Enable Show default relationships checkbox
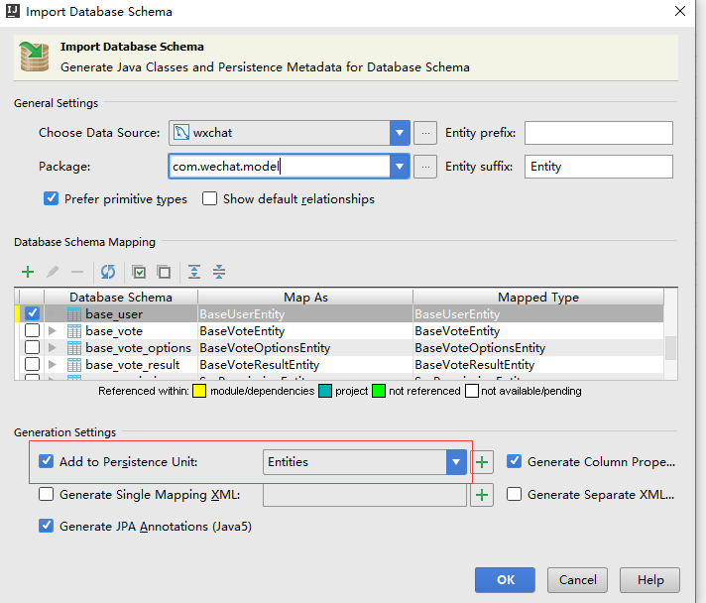The image size is (706, 603). click(x=209, y=198)
